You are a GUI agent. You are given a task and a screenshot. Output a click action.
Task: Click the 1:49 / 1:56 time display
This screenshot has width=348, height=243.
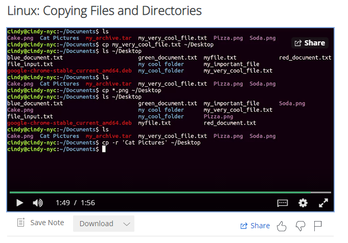tap(75, 203)
